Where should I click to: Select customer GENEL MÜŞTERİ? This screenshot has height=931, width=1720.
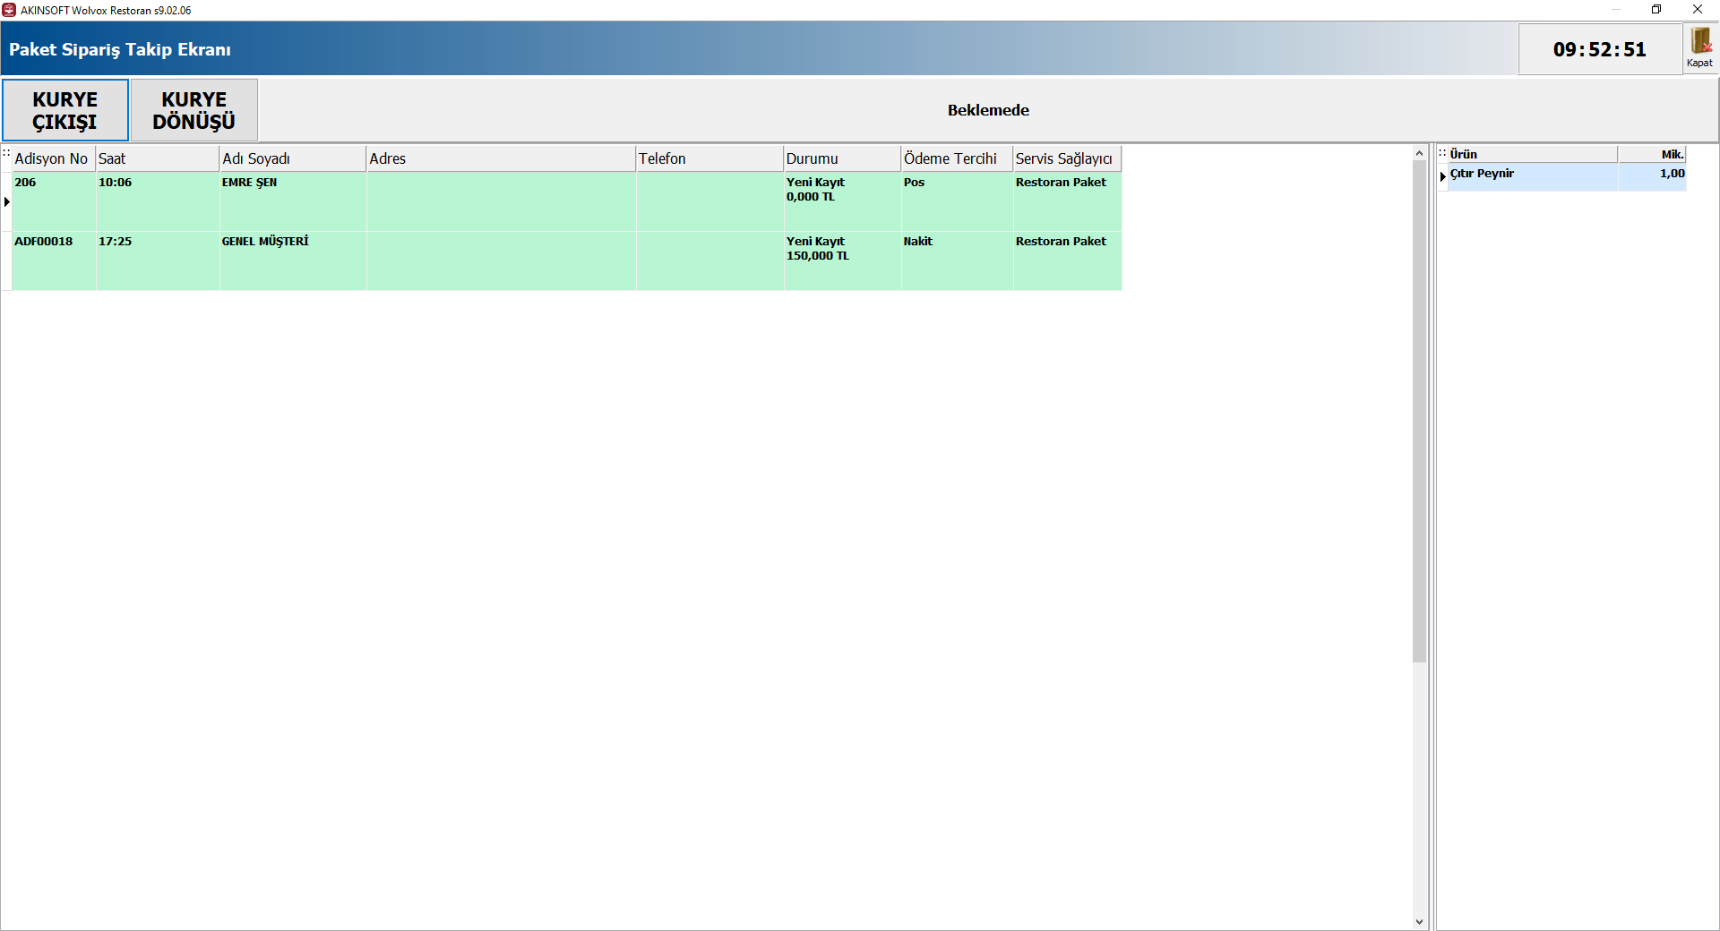(293, 261)
